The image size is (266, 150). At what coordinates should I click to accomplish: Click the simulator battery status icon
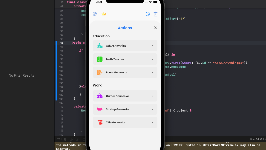(155, 2)
